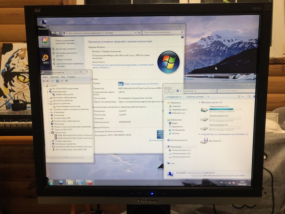Toggle the preview pane icon in Explorer

[248, 96]
